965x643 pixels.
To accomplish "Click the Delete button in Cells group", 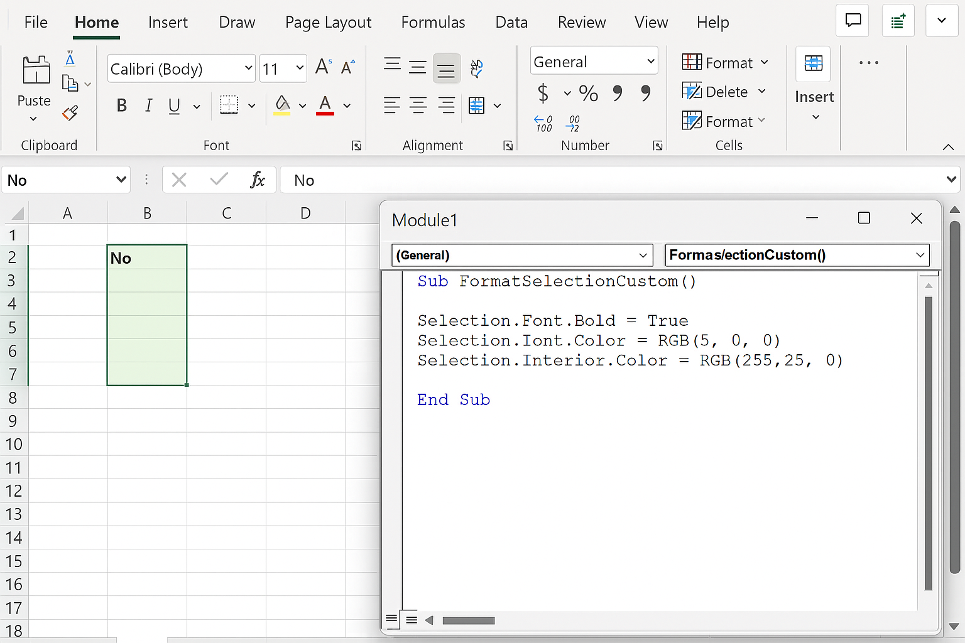I will pyautogui.click(x=724, y=92).
